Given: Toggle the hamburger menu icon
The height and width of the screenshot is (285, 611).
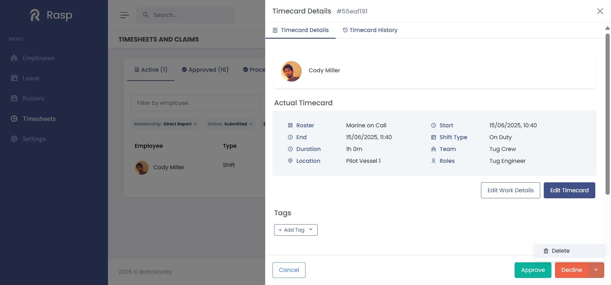Looking at the screenshot, I should [x=125, y=15].
